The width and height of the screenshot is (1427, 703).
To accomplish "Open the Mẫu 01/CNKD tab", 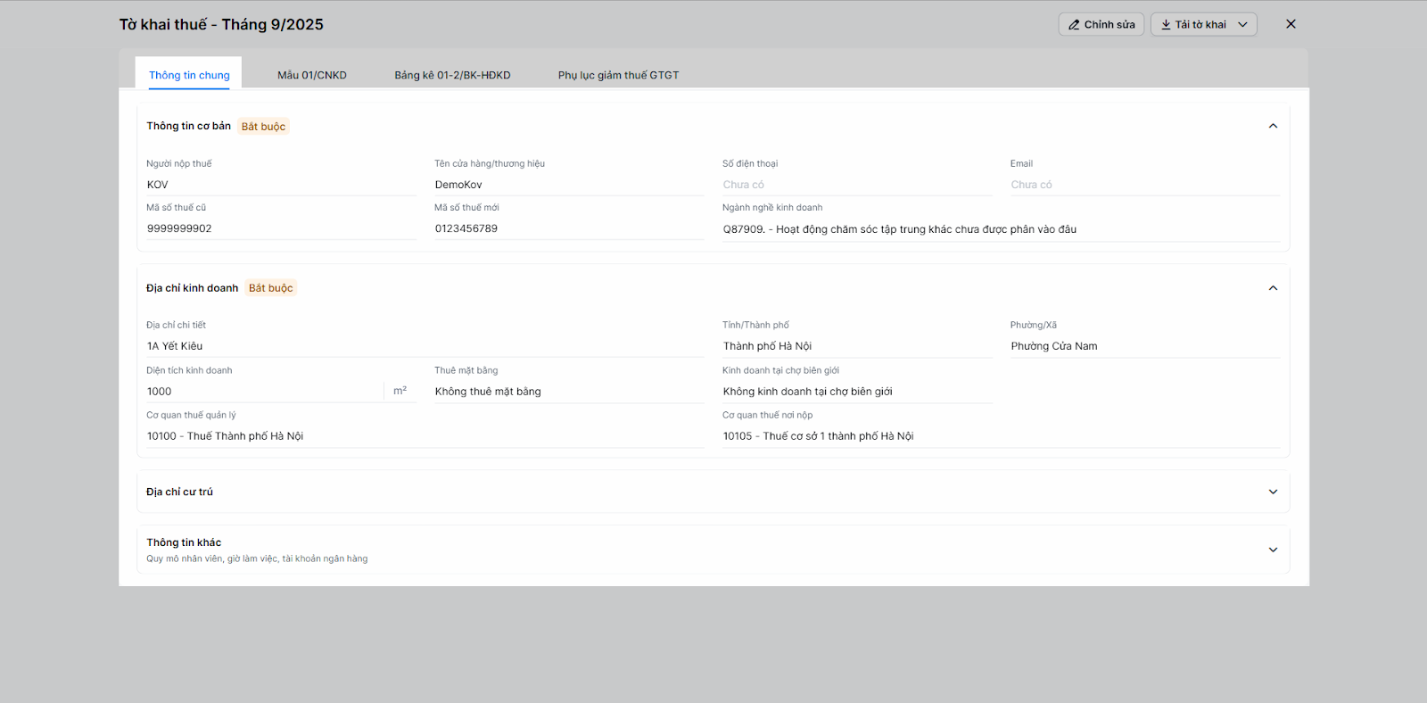I will pos(312,75).
